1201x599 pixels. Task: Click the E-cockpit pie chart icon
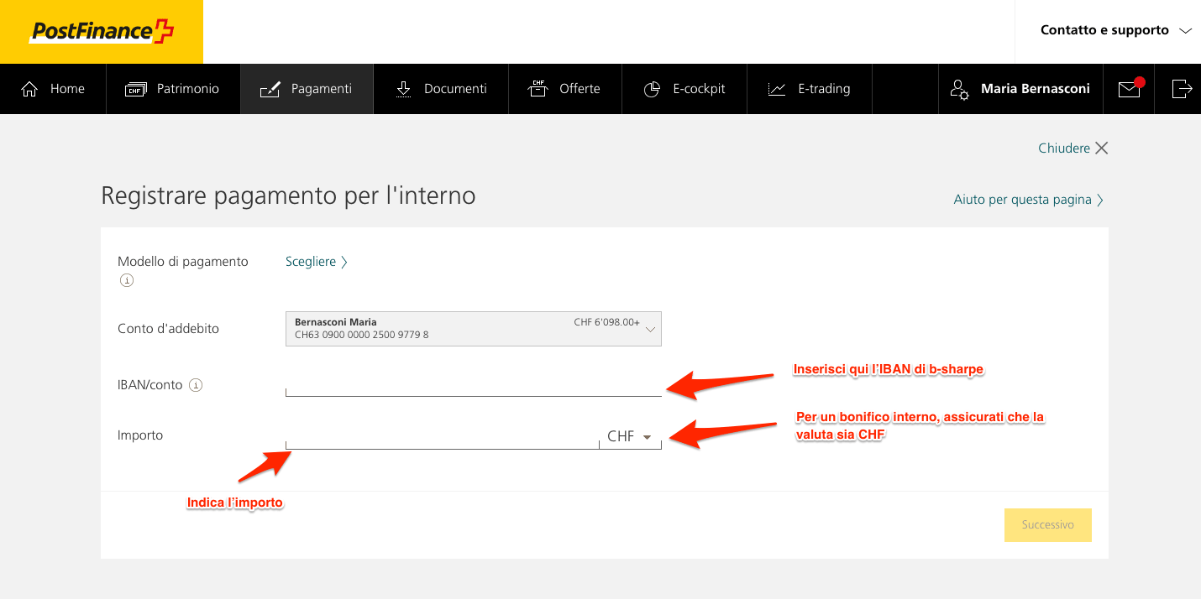652,89
